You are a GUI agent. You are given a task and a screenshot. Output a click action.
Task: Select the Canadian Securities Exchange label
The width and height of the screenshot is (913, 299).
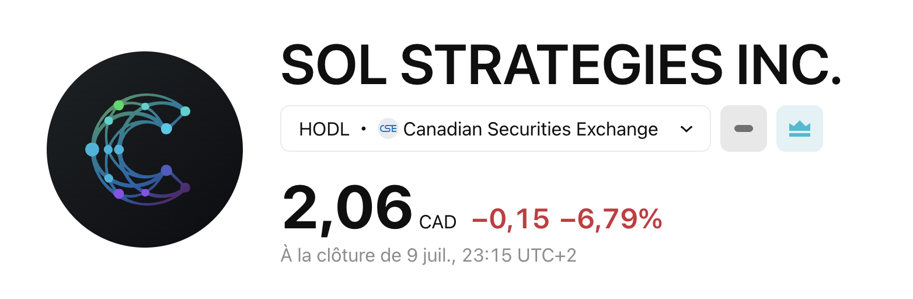531,129
